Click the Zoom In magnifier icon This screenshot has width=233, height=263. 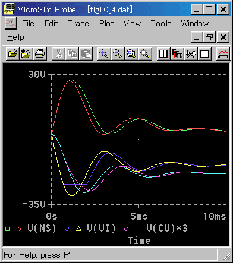pos(104,53)
